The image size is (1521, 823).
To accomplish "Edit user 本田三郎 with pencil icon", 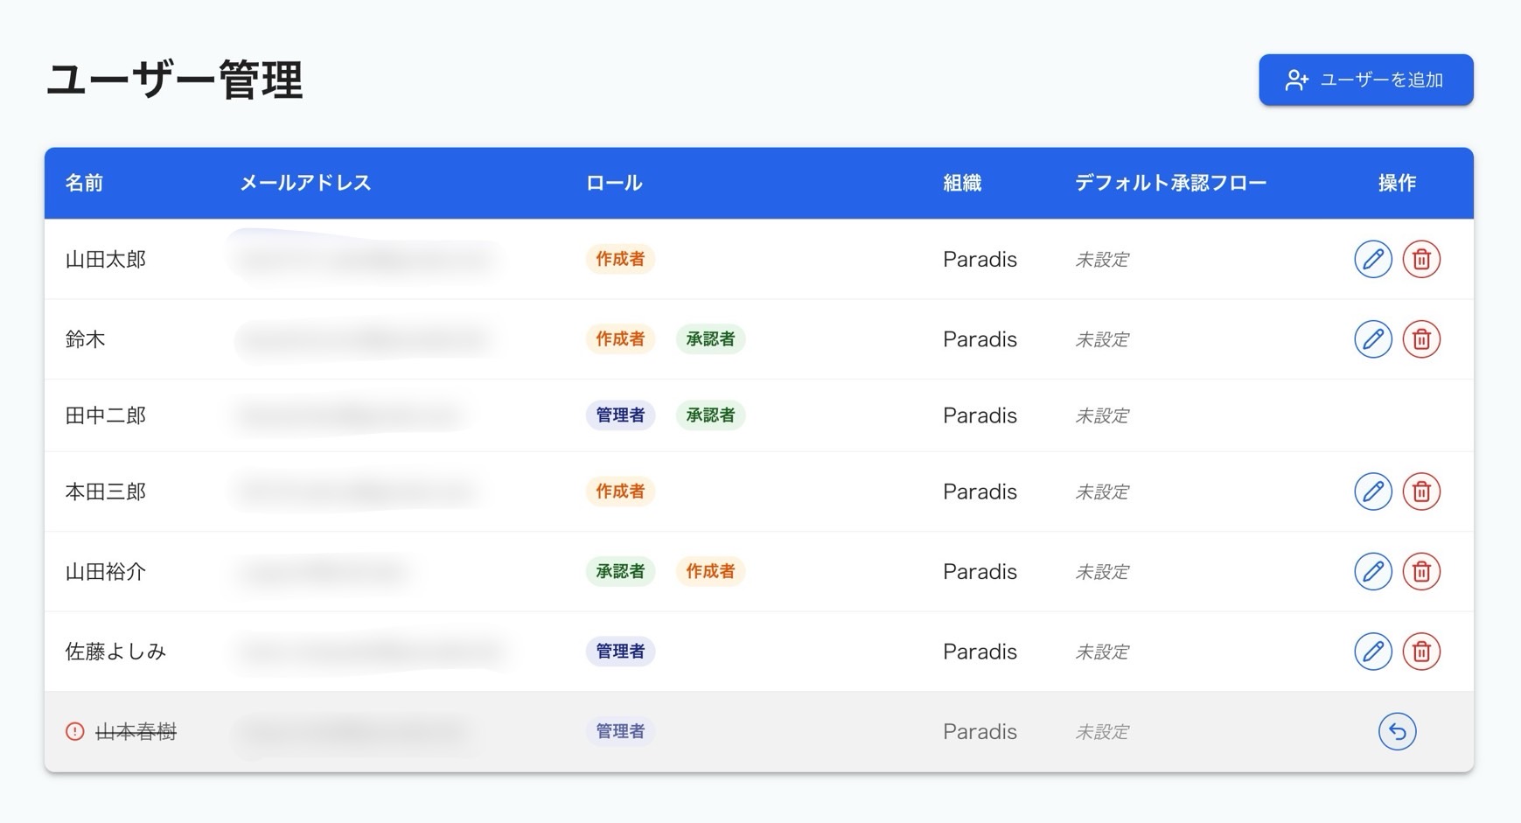I will (x=1372, y=492).
